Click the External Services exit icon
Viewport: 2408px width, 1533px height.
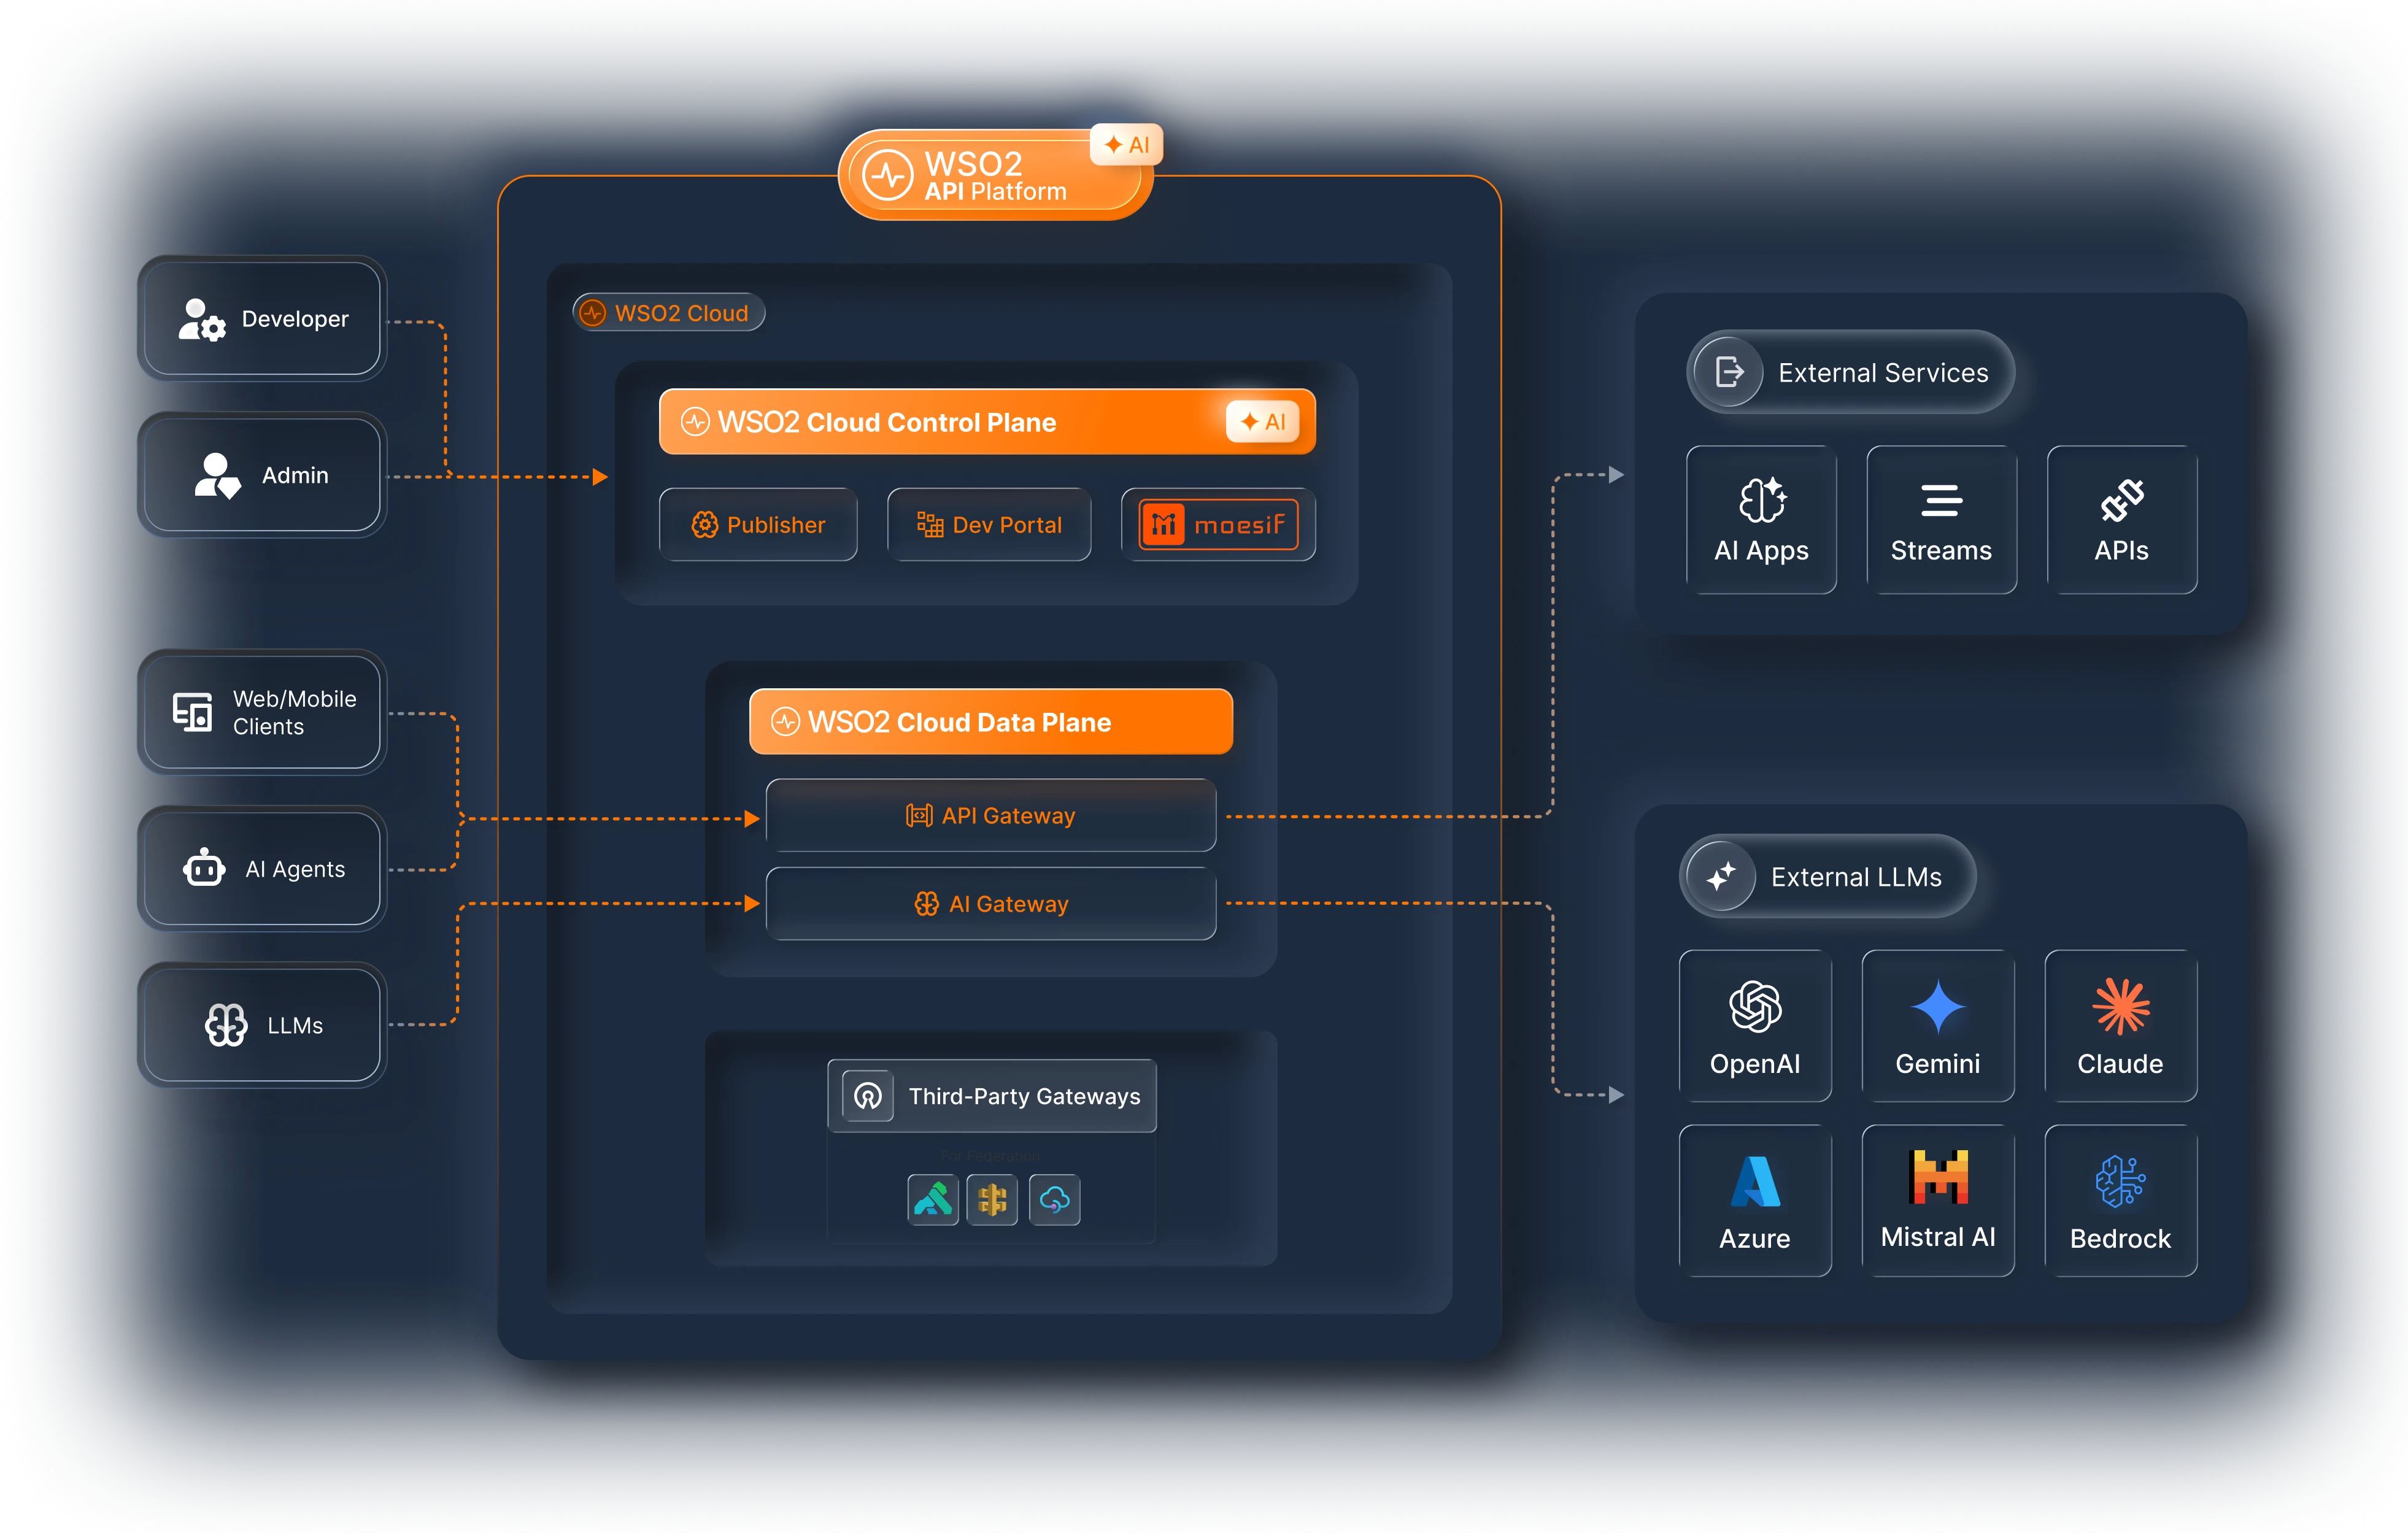1729,372
